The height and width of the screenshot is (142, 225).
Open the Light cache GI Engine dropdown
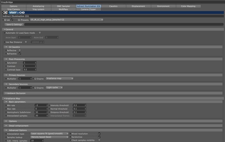point(54,88)
